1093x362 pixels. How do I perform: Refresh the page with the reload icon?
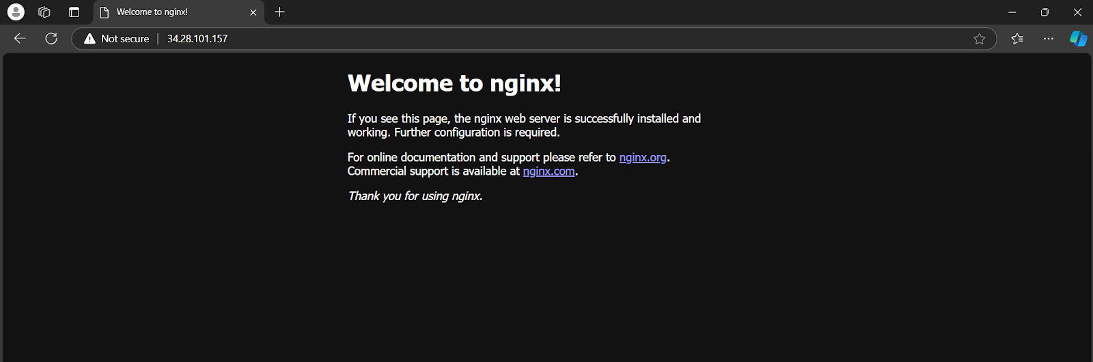(x=51, y=38)
